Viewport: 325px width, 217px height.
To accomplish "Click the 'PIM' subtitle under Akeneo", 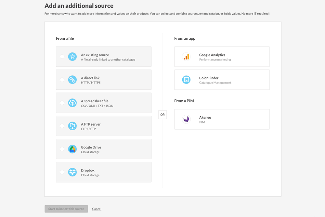I will [202, 122].
